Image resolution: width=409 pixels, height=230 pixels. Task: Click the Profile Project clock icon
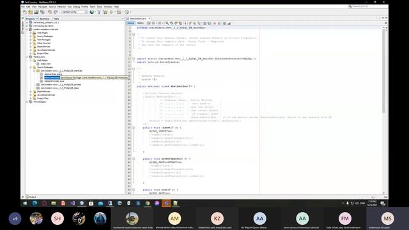click(x=127, y=12)
